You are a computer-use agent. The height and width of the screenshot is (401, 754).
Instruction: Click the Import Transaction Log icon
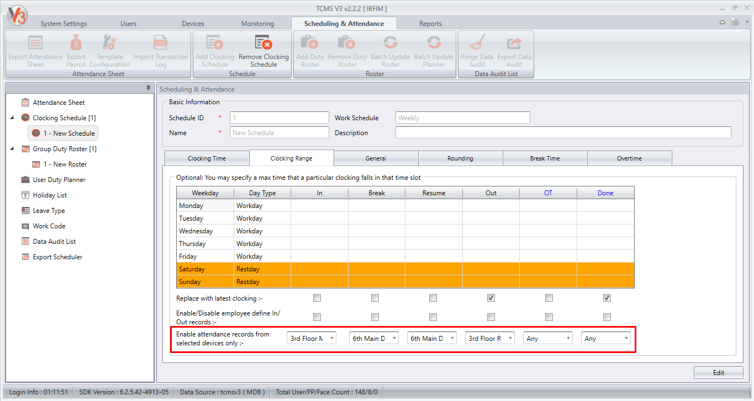tap(161, 43)
